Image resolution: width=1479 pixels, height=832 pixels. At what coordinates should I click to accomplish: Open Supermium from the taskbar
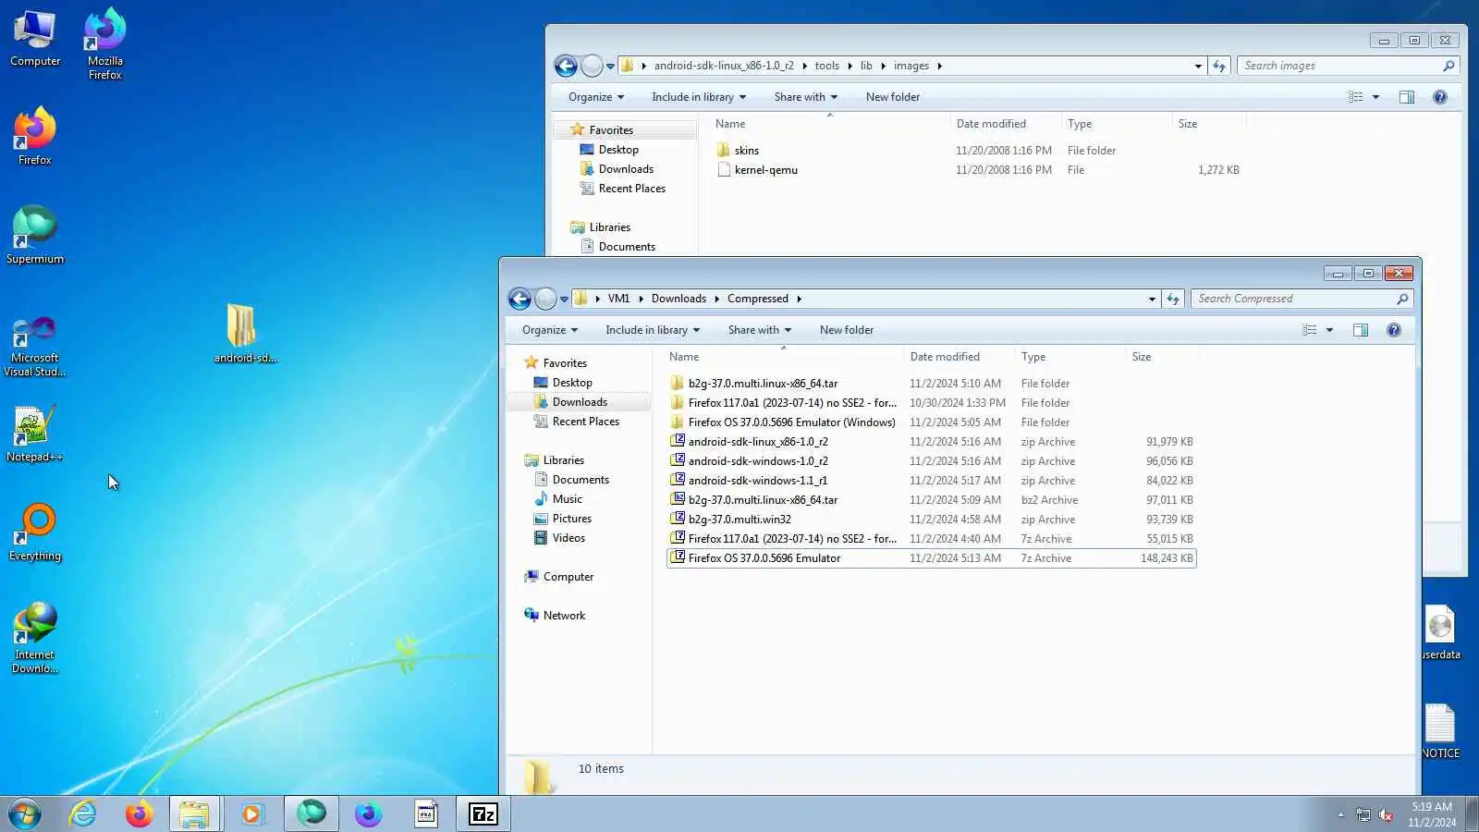point(312,814)
